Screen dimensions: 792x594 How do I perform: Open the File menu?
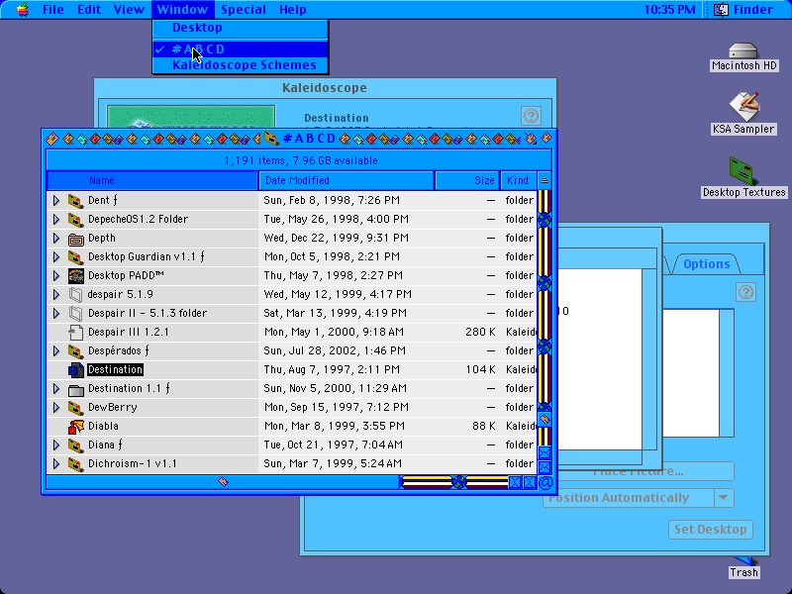point(53,10)
